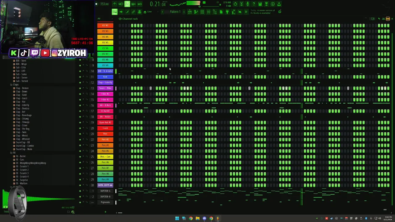Select the Perc - Can channel button
Viewport: 395px width, 222px height.
[x=105, y=157]
